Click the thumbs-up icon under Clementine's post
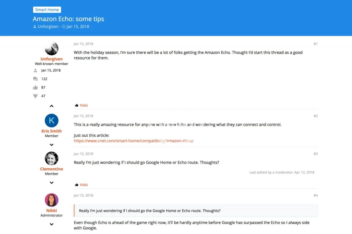The height and width of the screenshot is (234, 352). tap(77, 185)
